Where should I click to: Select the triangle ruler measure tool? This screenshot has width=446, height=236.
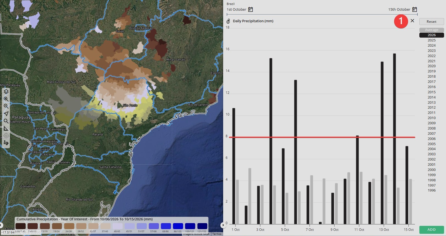(x=6, y=128)
